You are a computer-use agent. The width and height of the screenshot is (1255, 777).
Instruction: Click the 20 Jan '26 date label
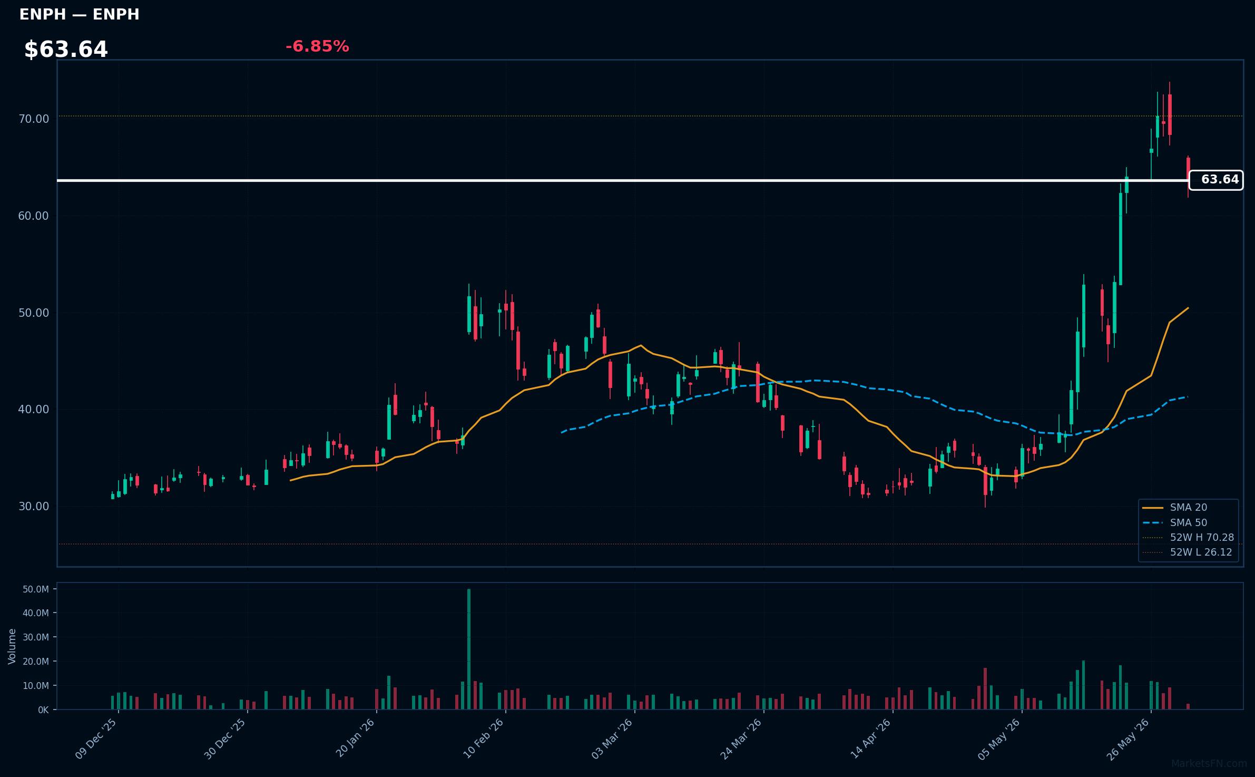tap(356, 738)
